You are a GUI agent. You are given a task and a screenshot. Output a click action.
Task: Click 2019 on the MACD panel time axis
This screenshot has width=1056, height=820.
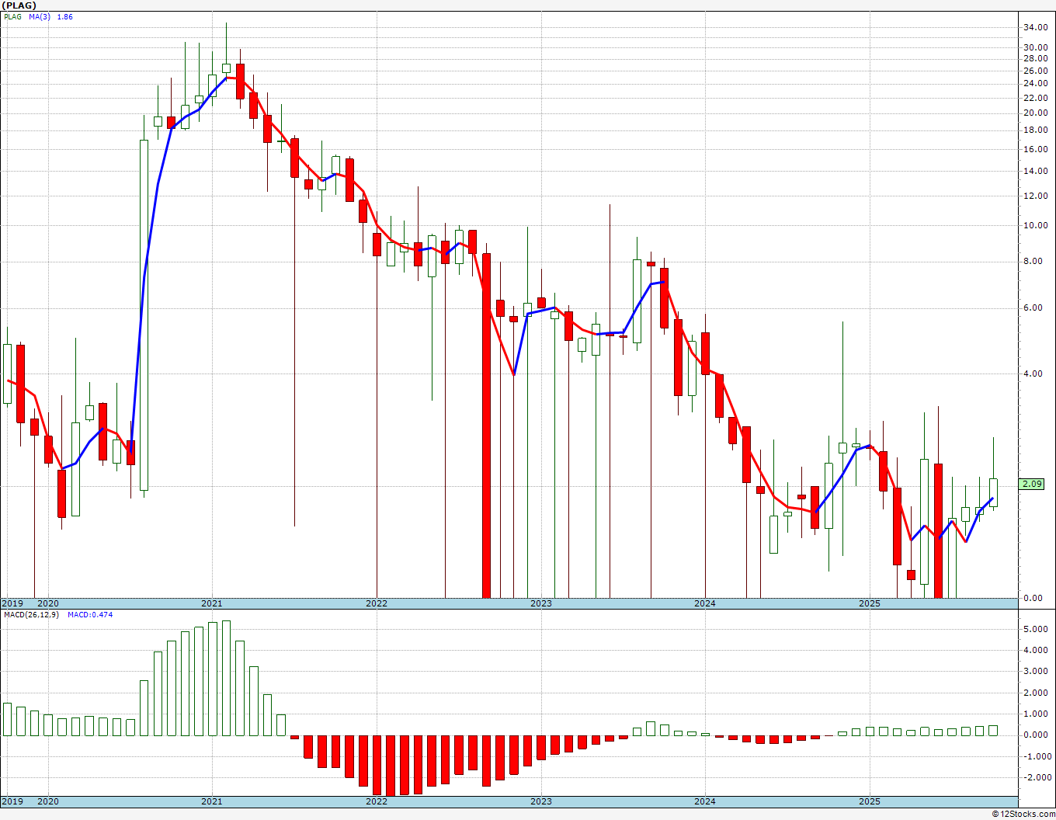[12, 801]
